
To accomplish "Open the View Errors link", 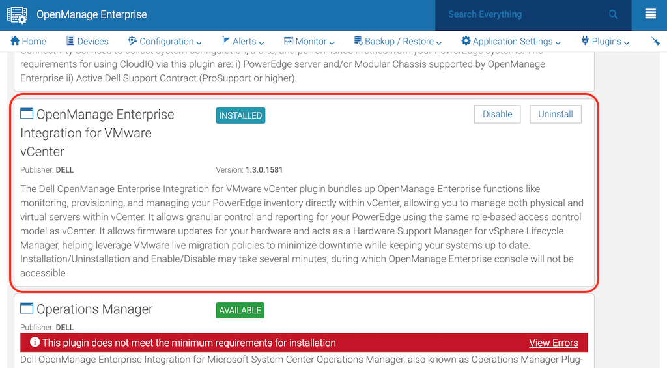I will click(x=554, y=343).
